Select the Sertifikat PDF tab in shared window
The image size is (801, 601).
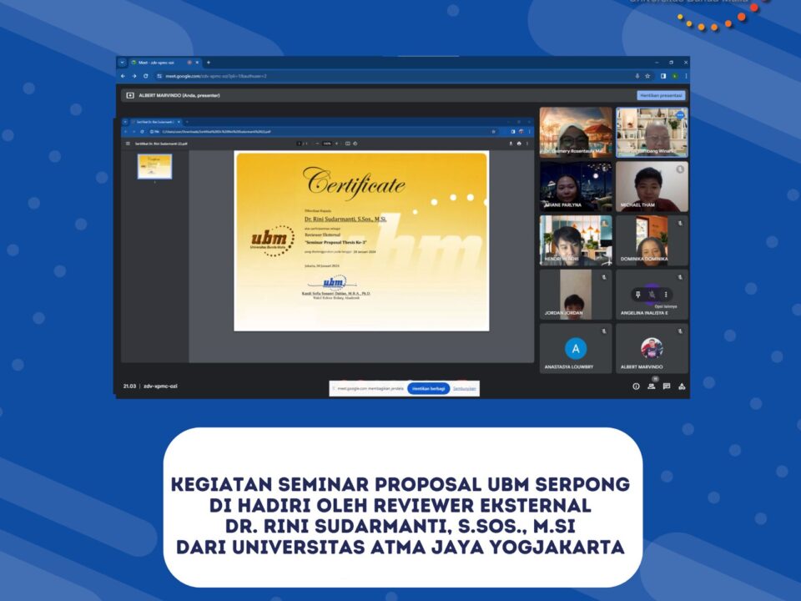pos(155,122)
